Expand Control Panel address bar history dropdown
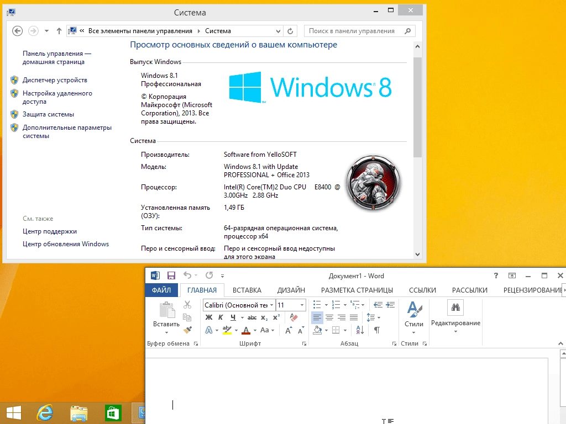The image size is (566, 424). point(278,31)
